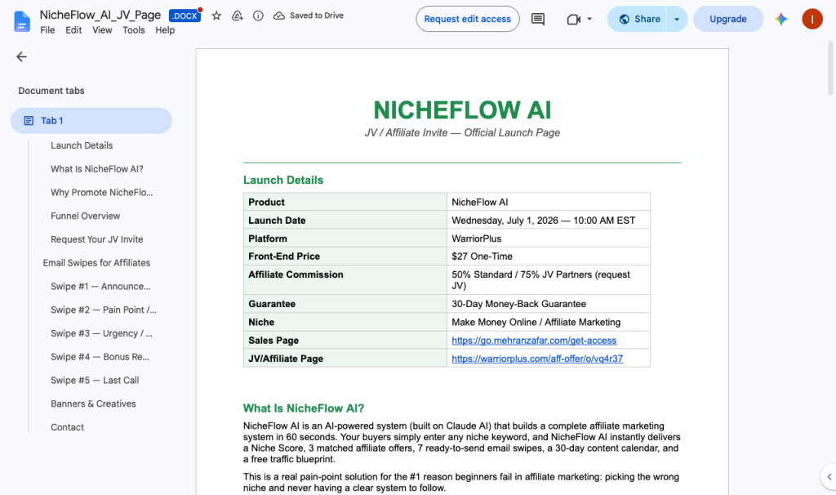Click the document title NicheFlow_AI_JV_Page
836x495 pixels.
pos(100,15)
